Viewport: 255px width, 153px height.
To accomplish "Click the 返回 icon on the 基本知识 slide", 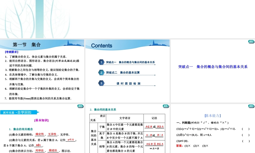I will (80, 106).
